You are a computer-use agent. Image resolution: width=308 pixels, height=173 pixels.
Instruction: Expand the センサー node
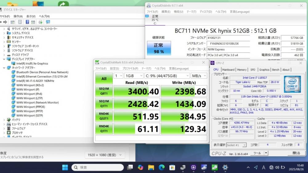point(4,42)
